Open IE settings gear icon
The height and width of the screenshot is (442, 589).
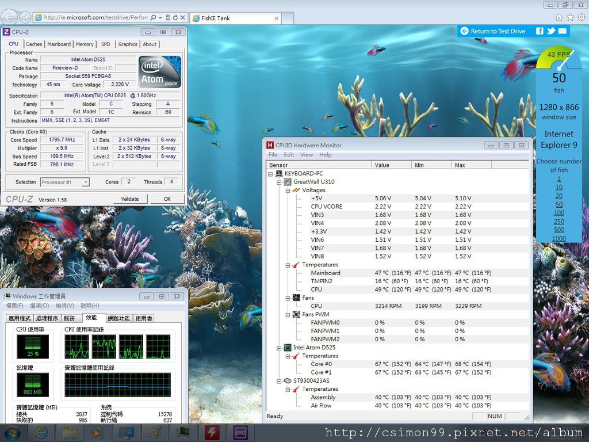[581, 17]
